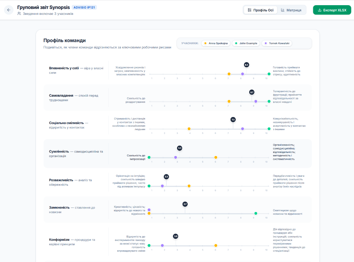Click the purple dot on Сумлінність scale
This screenshot has width=354, height=262.
(x=176, y=157)
